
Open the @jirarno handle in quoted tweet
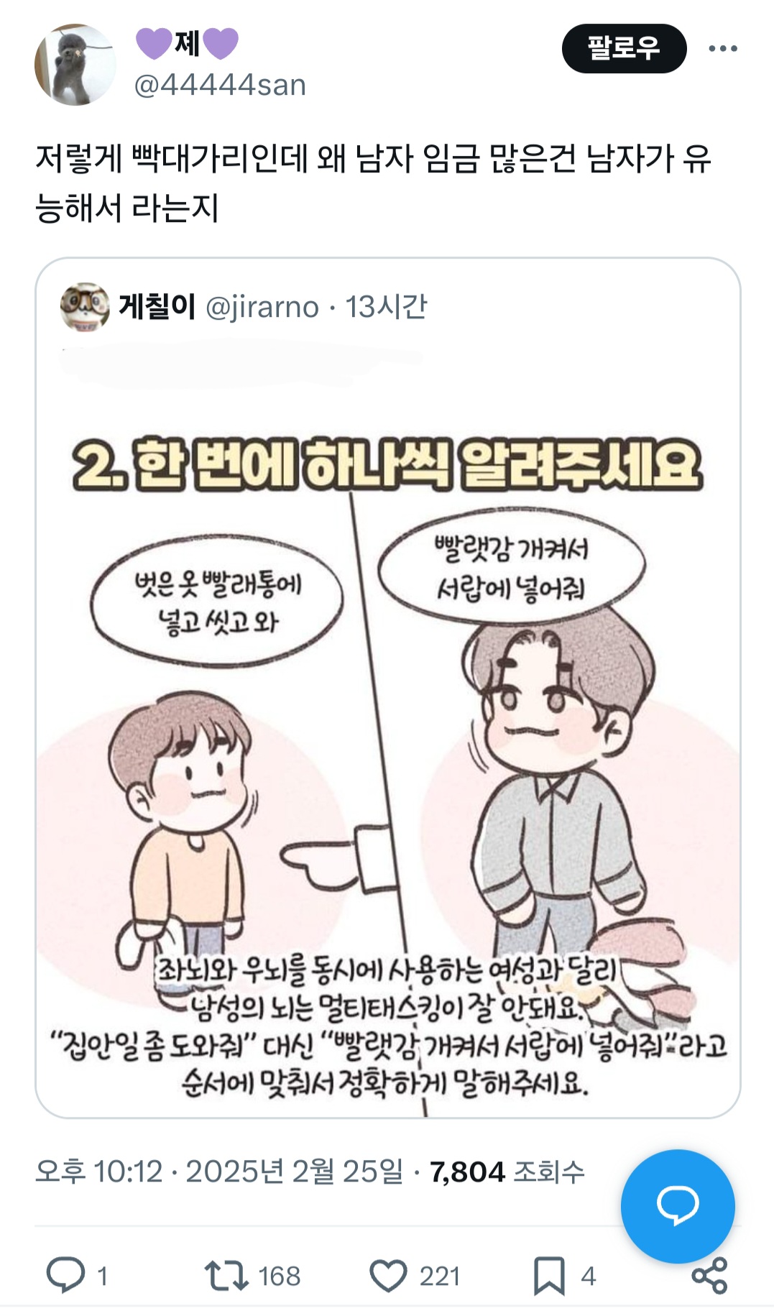pyautogui.click(x=262, y=307)
